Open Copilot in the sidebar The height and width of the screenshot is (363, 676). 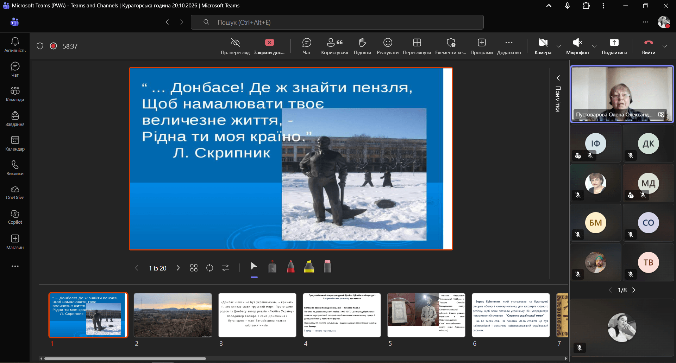coord(15,217)
